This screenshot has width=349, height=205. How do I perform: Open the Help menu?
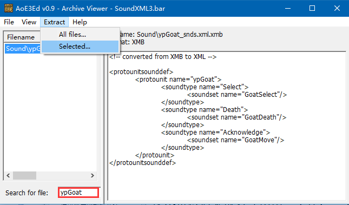80,22
